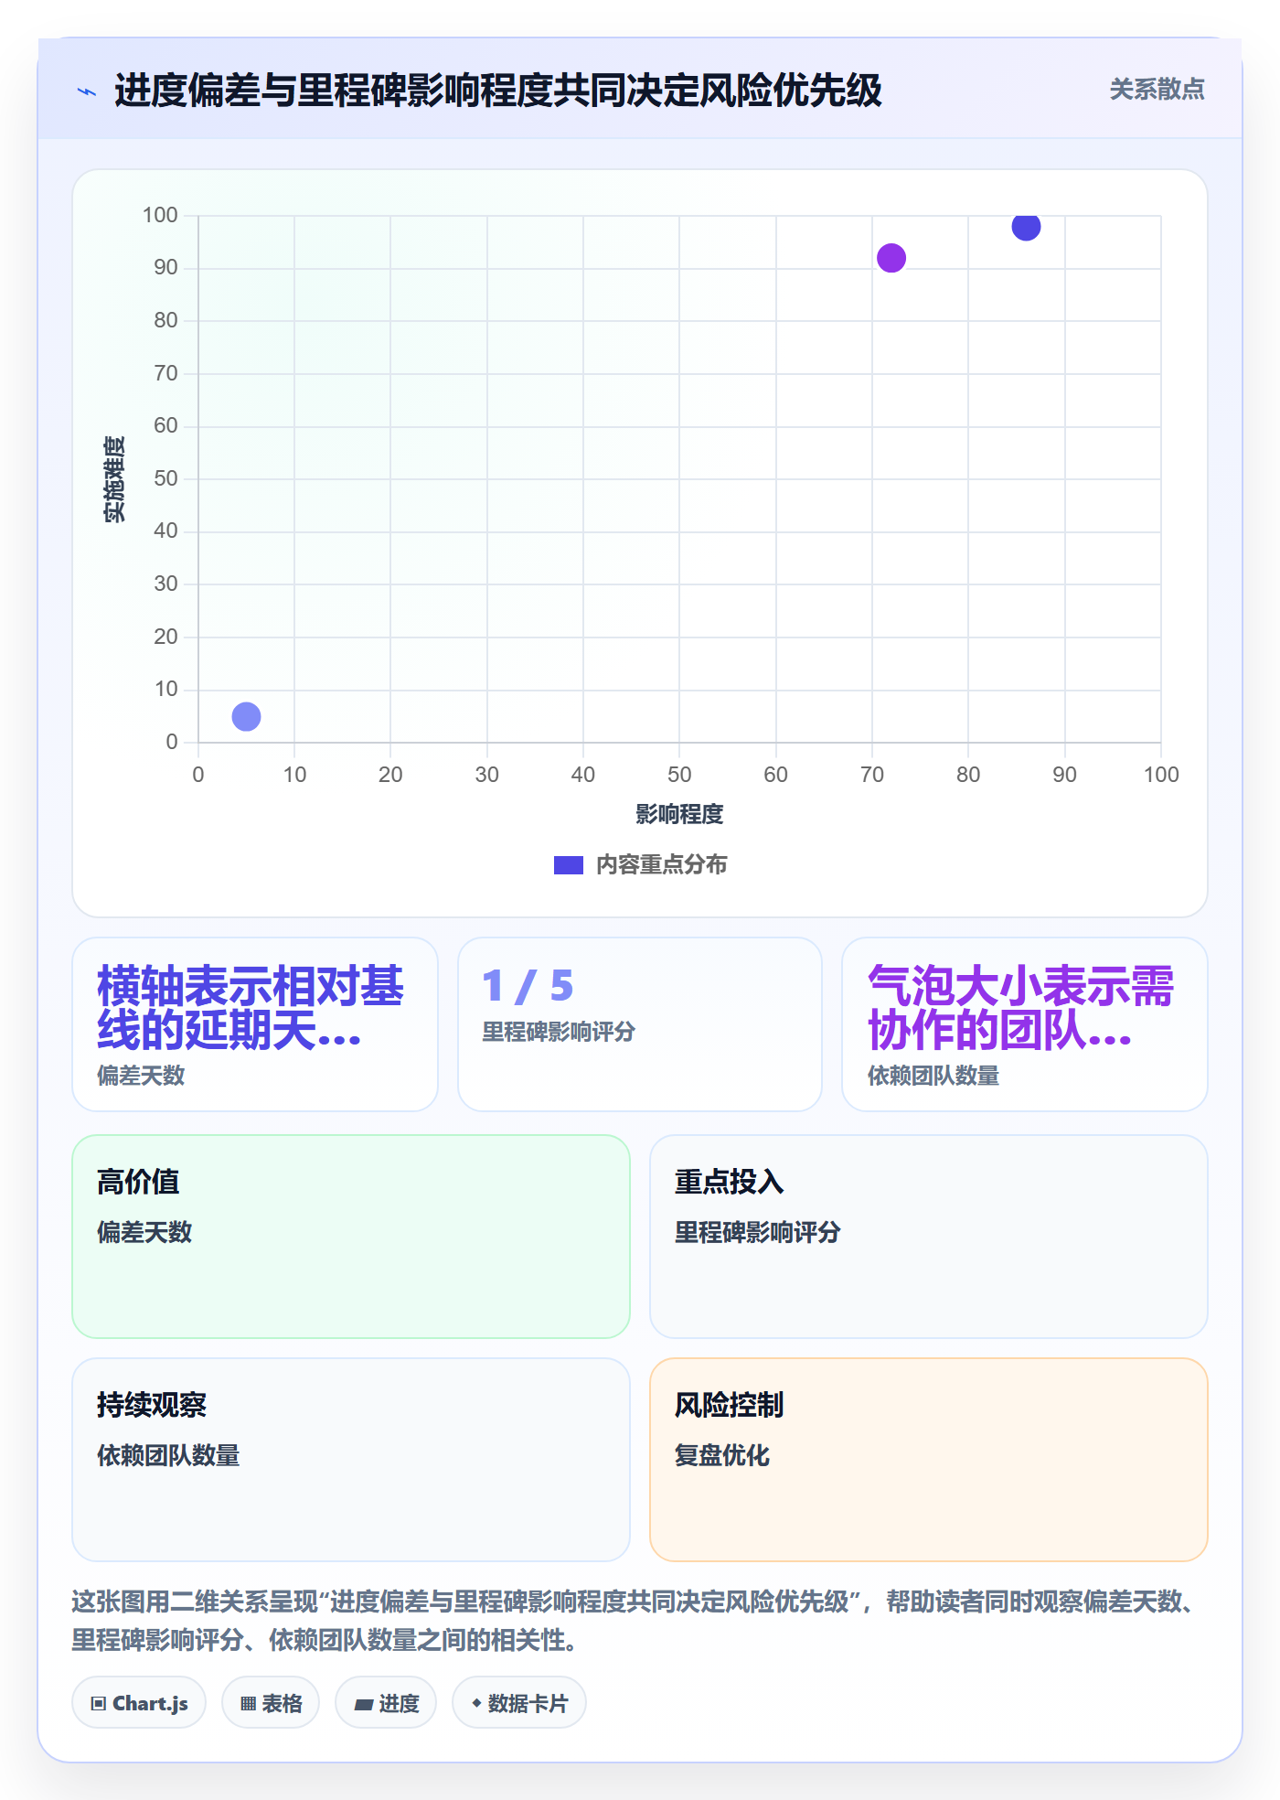The width and height of the screenshot is (1280, 1800).
Task: Click the 影响程度 x-axis title
Action: tap(679, 814)
